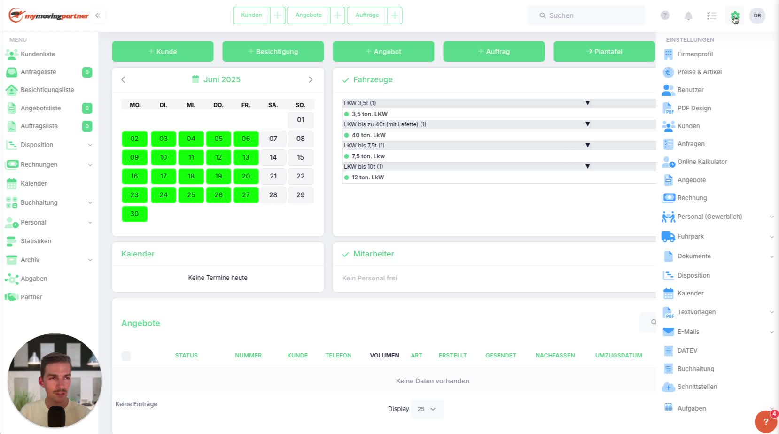The height and width of the screenshot is (434, 779).
Task: Collapse the LKW 3,5t (1) vehicle group
Action: [587, 103]
